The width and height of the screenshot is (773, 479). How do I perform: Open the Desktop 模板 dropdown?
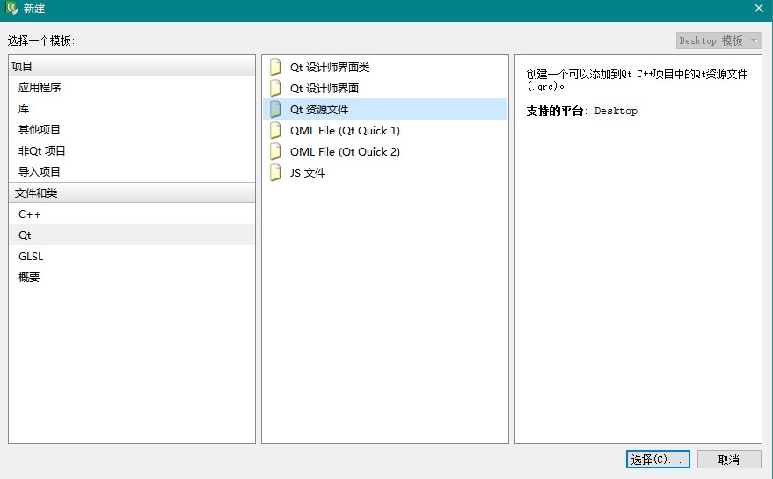coord(719,40)
